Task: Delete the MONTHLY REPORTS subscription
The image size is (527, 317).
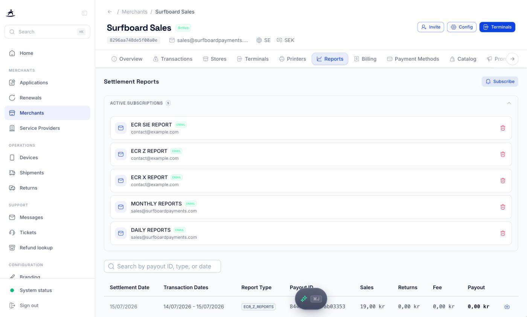Action: click(503, 207)
